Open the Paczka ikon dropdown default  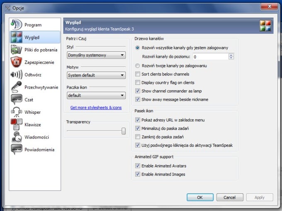coord(96,95)
